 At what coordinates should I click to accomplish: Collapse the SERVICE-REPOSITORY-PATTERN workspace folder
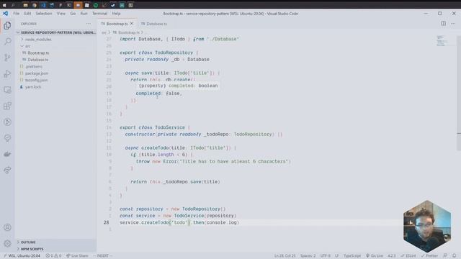point(56,32)
